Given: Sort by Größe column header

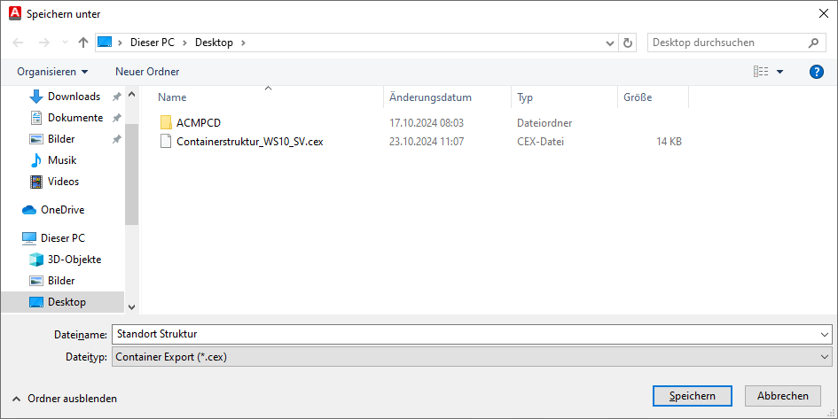Looking at the screenshot, I should pos(638,97).
